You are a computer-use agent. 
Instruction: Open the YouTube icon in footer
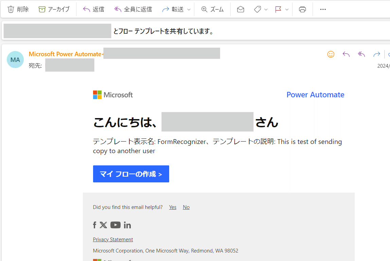pos(116,225)
